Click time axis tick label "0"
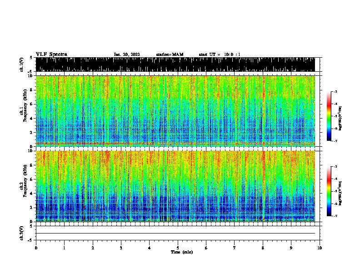This screenshot has width=360, height=278. coord(36,248)
